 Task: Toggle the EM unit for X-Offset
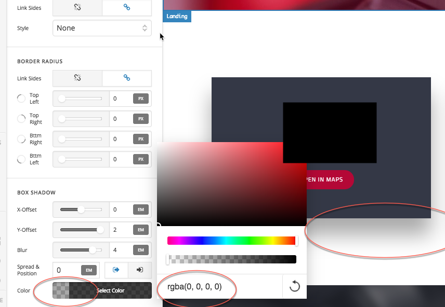(140, 210)
